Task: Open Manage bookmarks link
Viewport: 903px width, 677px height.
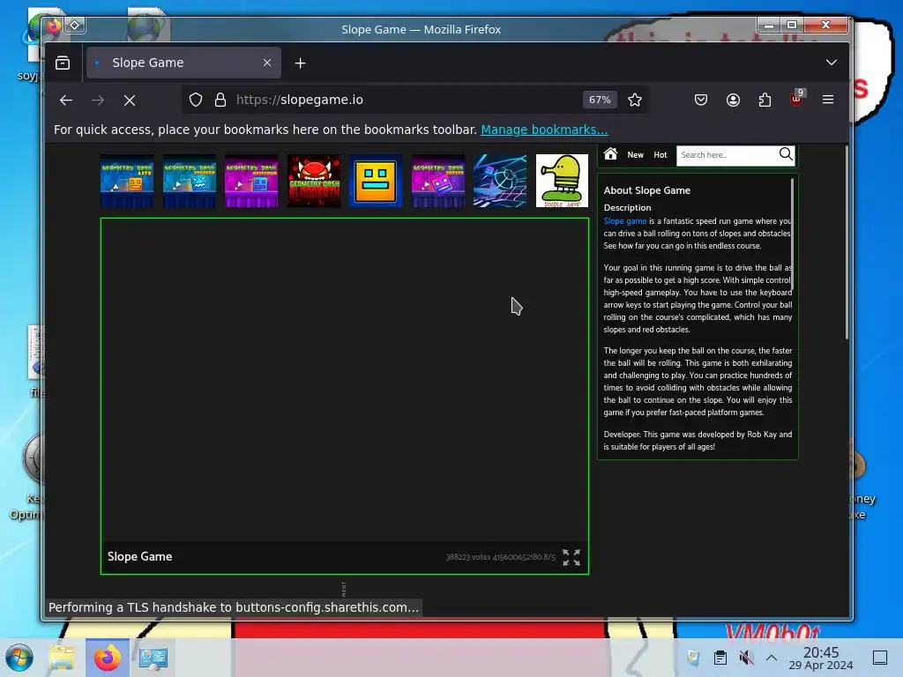Action: [544, 130]
